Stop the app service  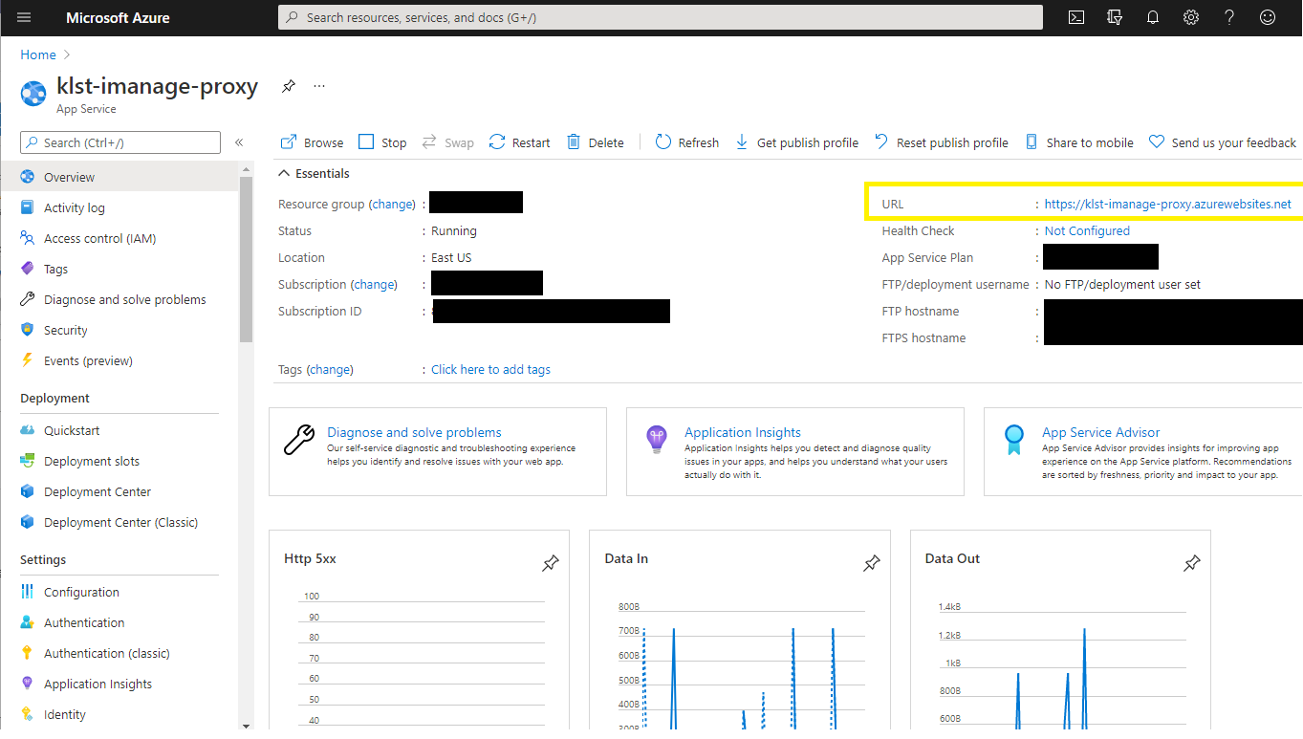tap(382, 142)
